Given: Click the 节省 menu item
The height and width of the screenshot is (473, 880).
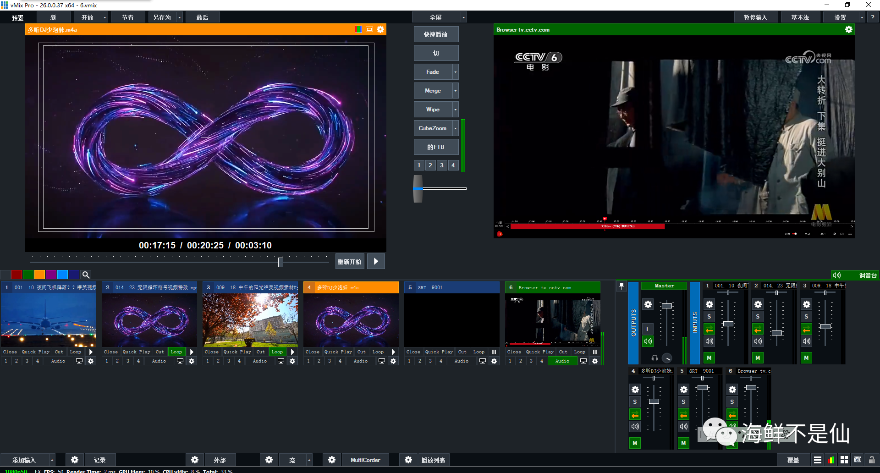Looking at the screenshot, I should coord(127,17).
